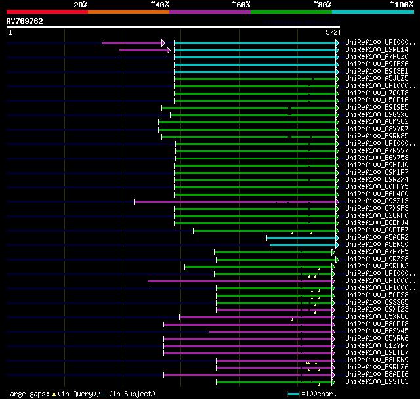Select the UniRef100_B9STQ3 label
420x399 pixels.
(377, 382)
